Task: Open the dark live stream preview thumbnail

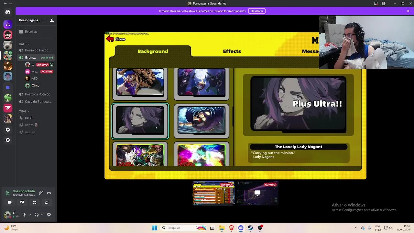Action: coord(257,193)
